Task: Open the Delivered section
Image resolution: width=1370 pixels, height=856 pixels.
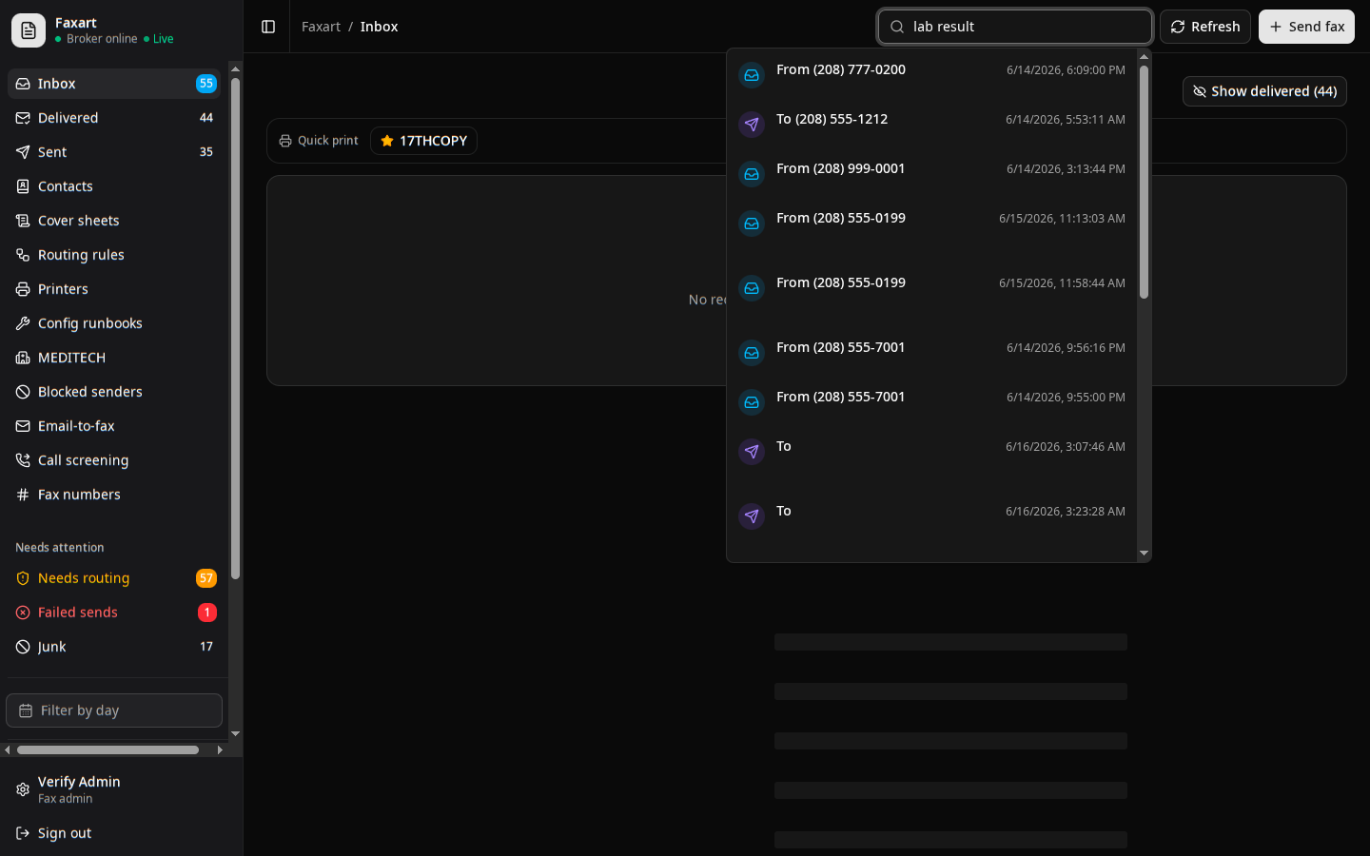Action: click(114, 118)
